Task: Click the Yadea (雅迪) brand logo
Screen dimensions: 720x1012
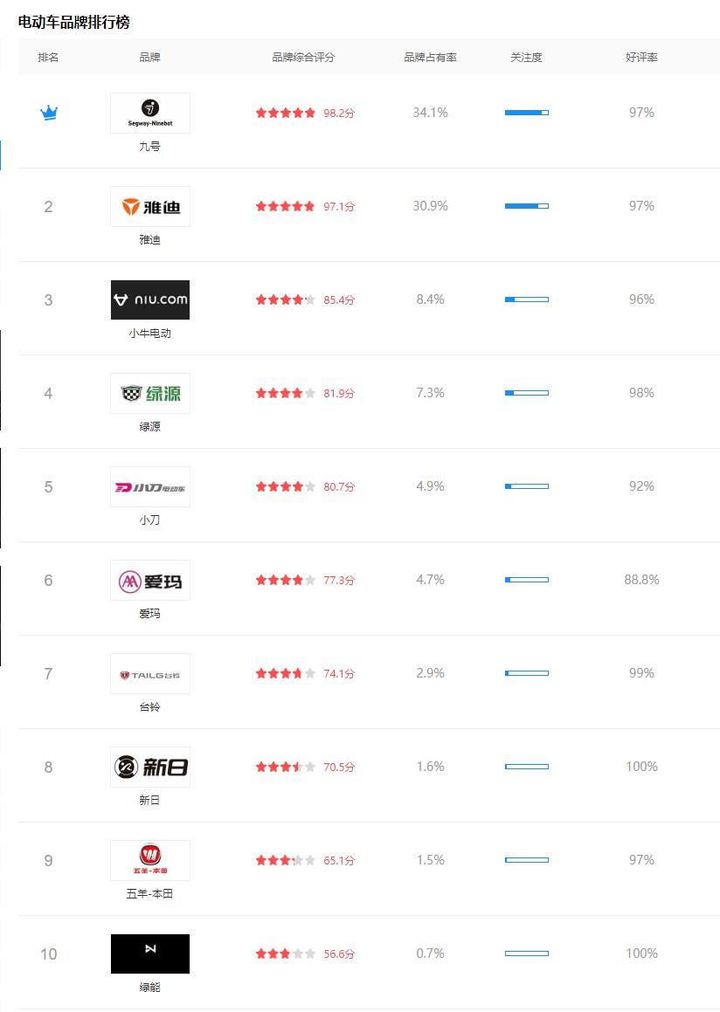Action: click(150, 206)
